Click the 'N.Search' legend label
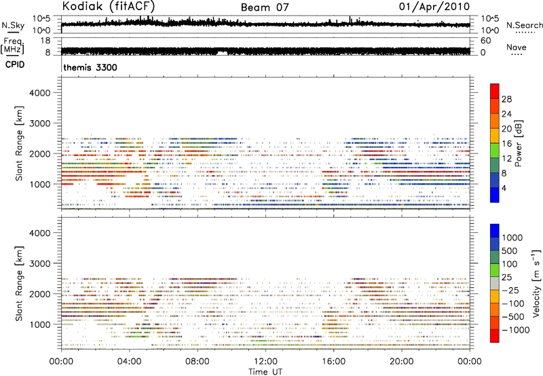543x376 pixels. [x=525, y=25]
